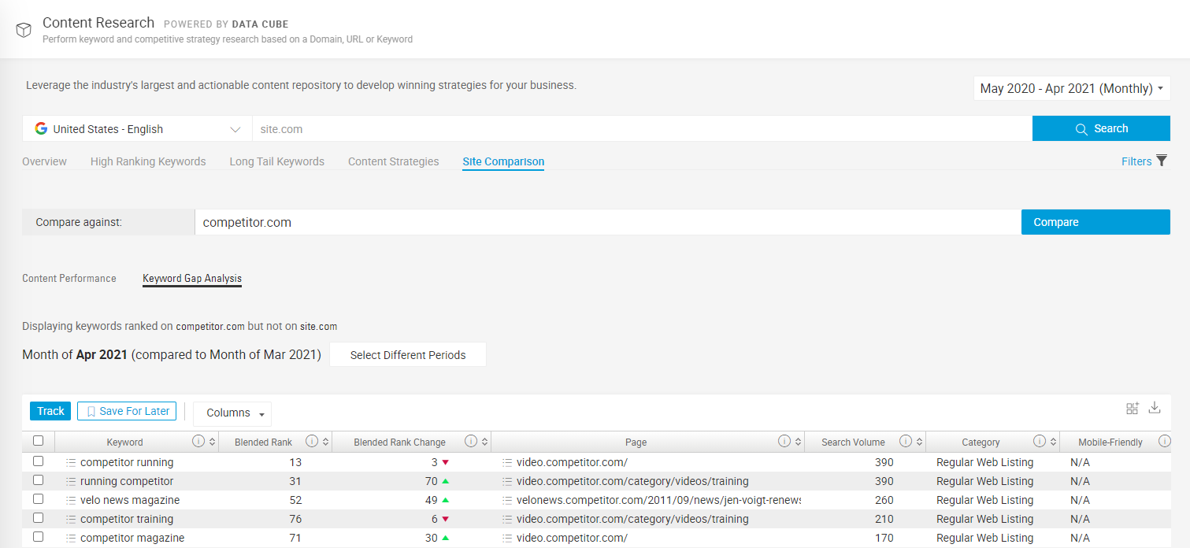Click list icon beside 'velo news magazine'

click(71, 501)
